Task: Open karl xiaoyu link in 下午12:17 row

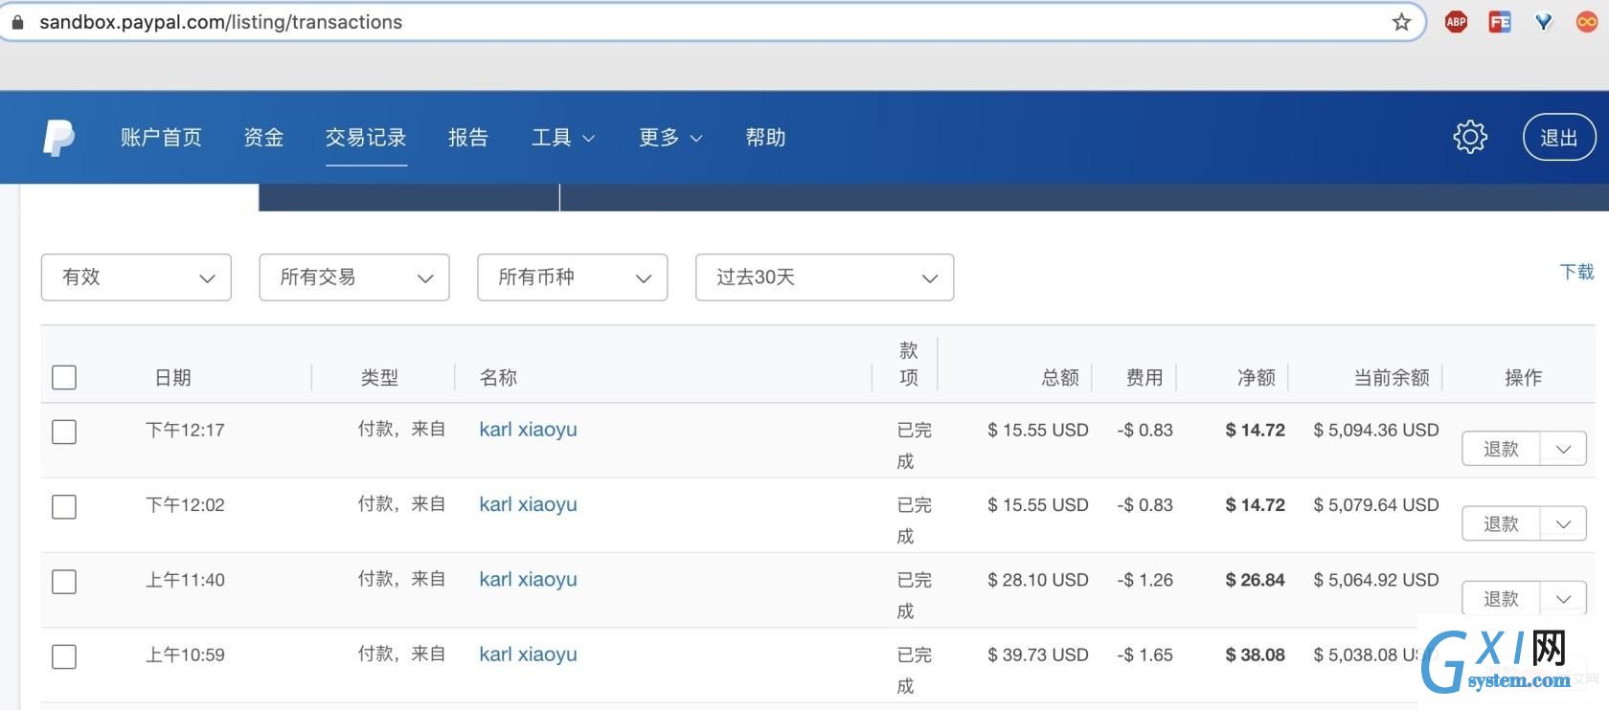Action: (x=528, y=430)
